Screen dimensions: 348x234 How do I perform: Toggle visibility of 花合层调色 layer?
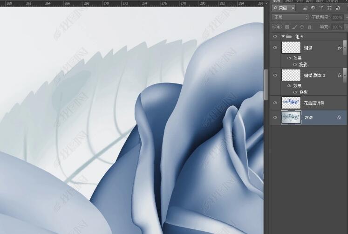(275, 103)
